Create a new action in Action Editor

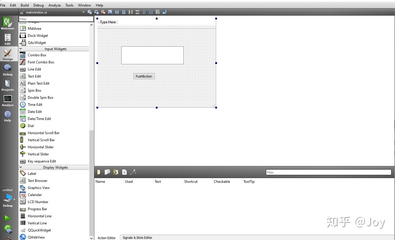(99, 172)
